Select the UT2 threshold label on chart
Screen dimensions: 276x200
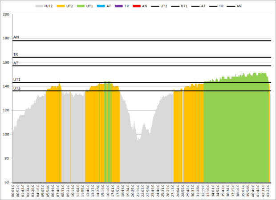(16, 88)
